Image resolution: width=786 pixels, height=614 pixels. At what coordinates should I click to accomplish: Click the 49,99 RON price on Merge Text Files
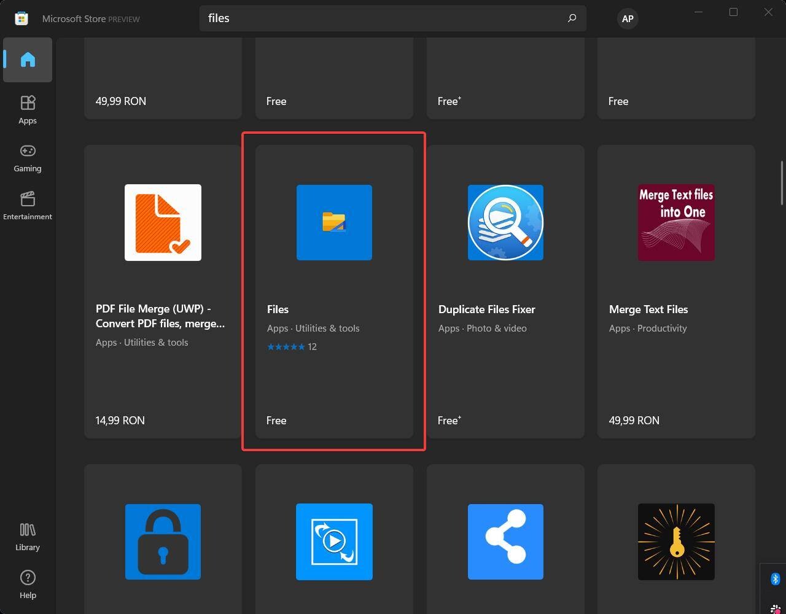(634, 421)
